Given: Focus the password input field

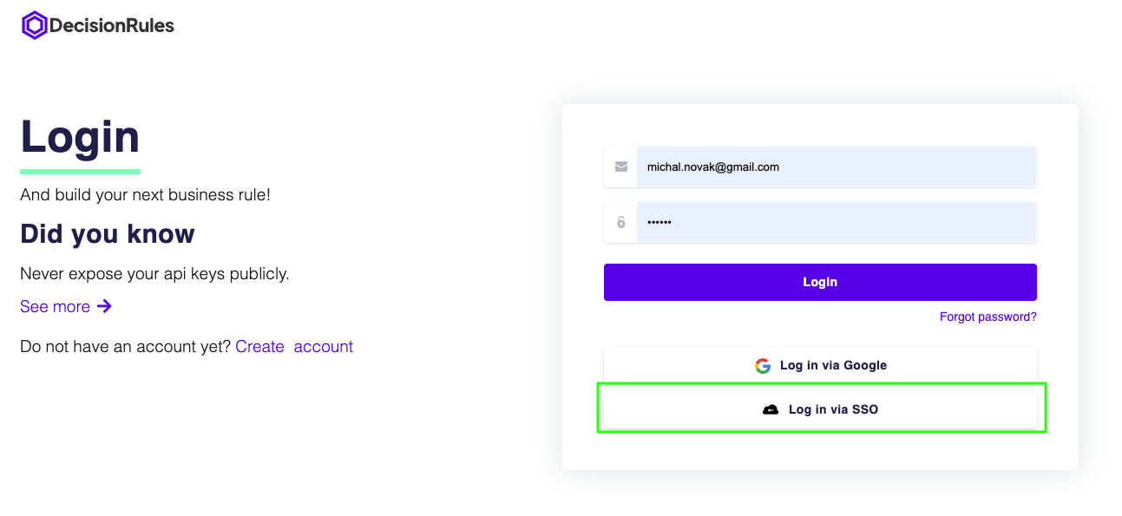Looking at the screenshot, I should 836,222.
